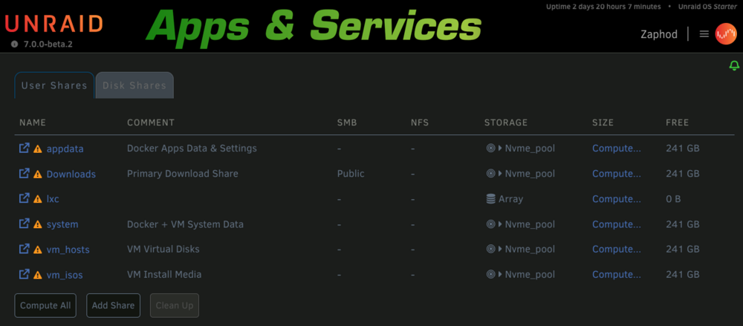Screen dimensions: 743x326
Task: Compute size for the appdata share
Action: (617, 149)
